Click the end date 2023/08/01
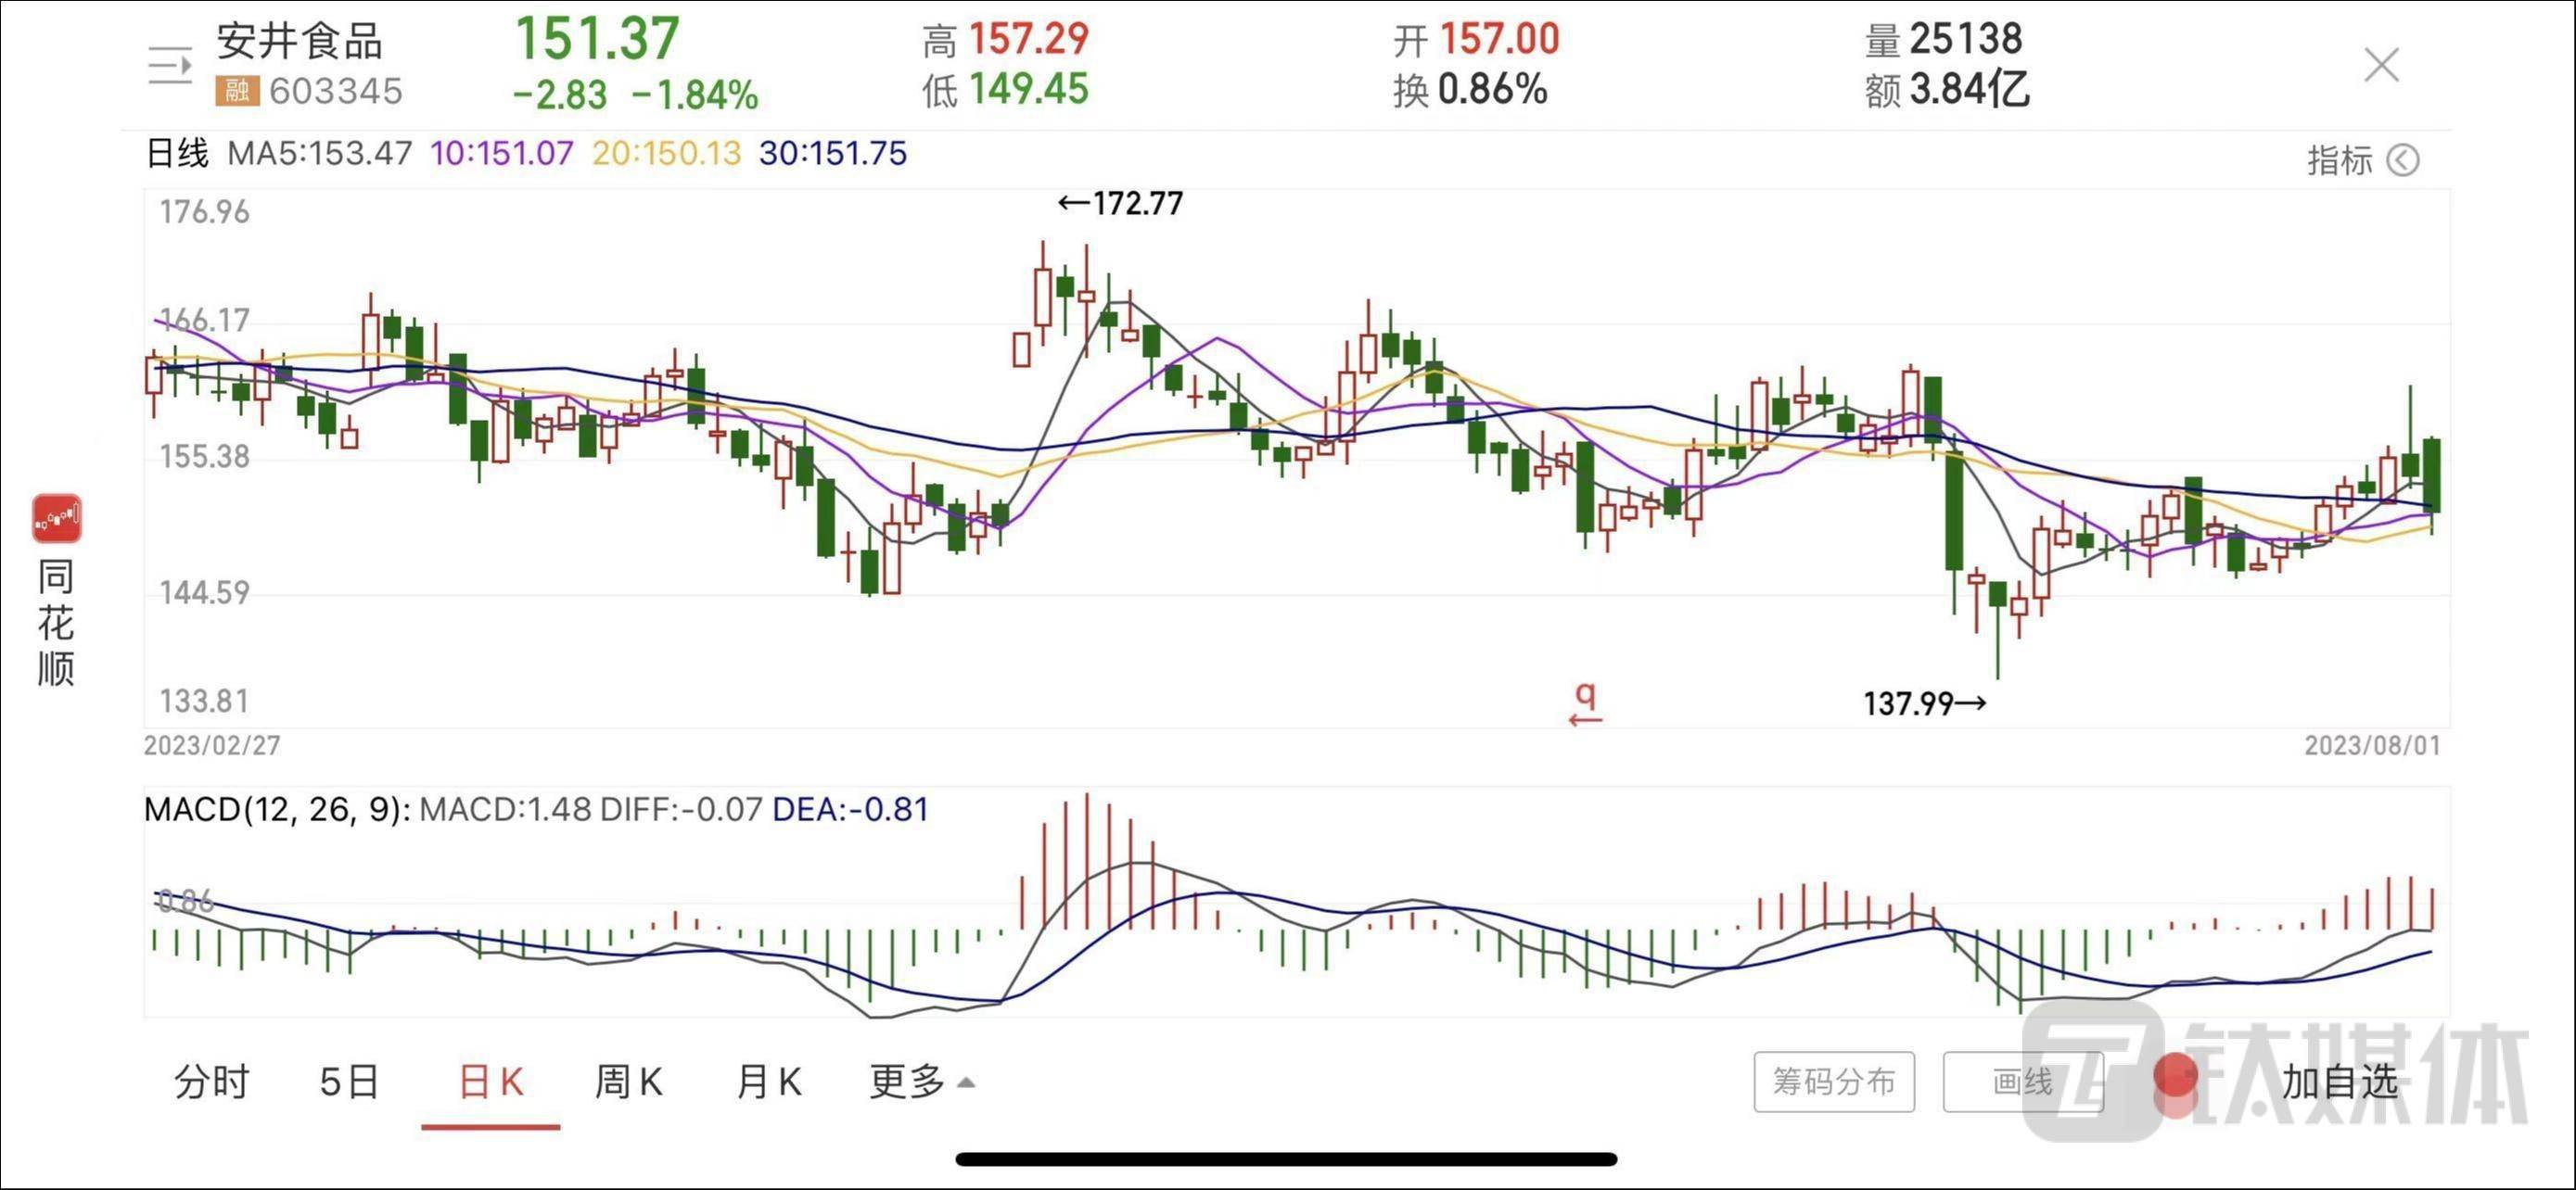 click(2373, 745)
